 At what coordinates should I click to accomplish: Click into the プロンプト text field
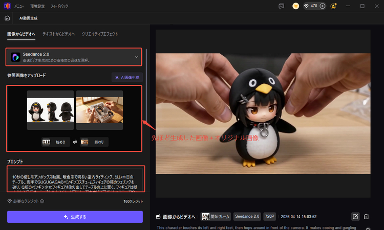(76, 179)
